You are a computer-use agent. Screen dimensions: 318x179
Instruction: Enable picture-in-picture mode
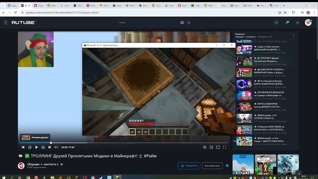coord(211,147)
